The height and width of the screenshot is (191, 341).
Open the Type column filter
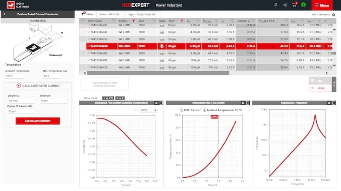[x=182, y=21]
